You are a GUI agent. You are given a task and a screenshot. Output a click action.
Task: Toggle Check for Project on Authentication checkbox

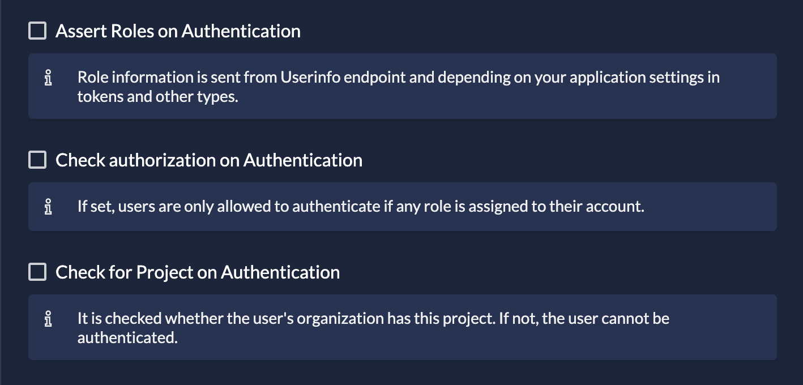(37, 272)
